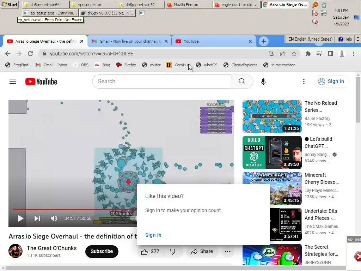Start voice search with the microphone

click(x=263, y=82)
